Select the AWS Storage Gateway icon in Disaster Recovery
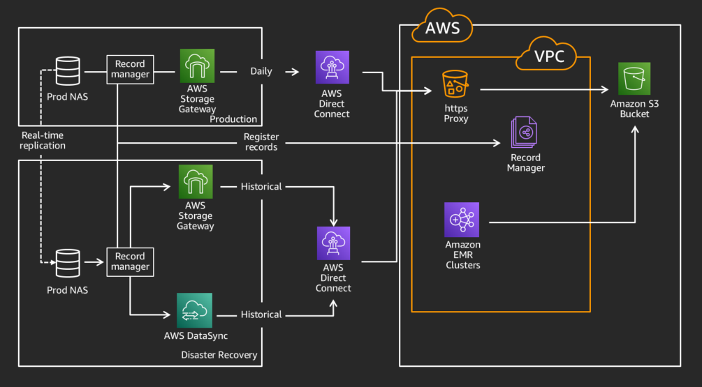This screenshot has width=702, height=387. [196, 181]
